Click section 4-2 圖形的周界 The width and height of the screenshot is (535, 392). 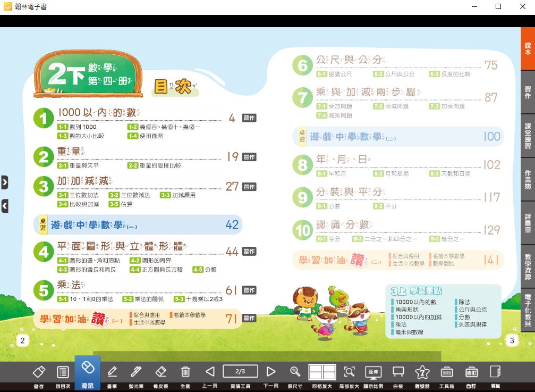click(150, 261)
